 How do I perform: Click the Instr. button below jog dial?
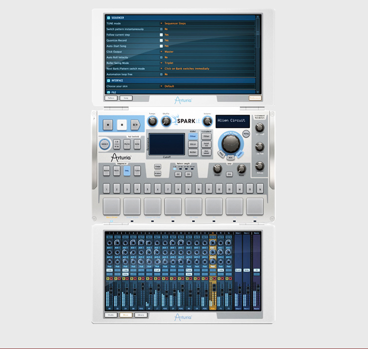240,154
